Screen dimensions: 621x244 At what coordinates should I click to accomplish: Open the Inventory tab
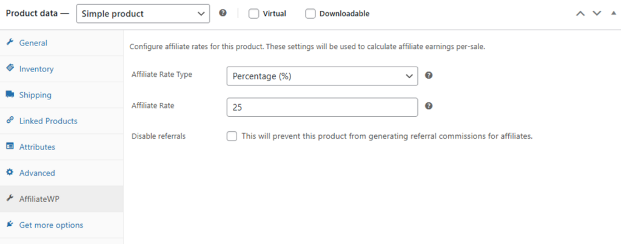61,69
